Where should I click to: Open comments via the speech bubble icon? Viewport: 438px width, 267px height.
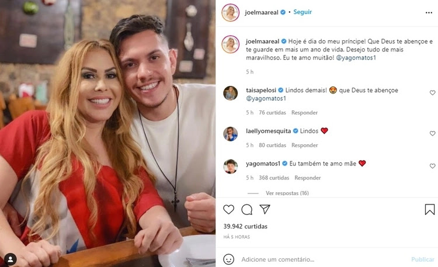point(246,209)
